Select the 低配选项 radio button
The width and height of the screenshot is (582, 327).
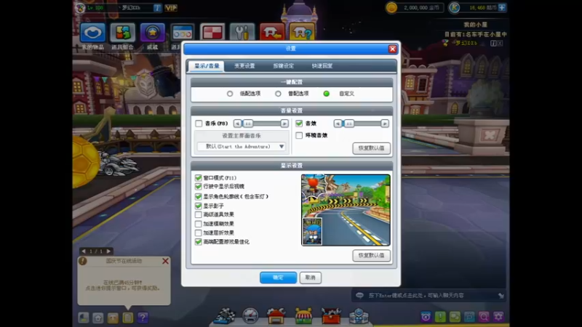(230, 94)
